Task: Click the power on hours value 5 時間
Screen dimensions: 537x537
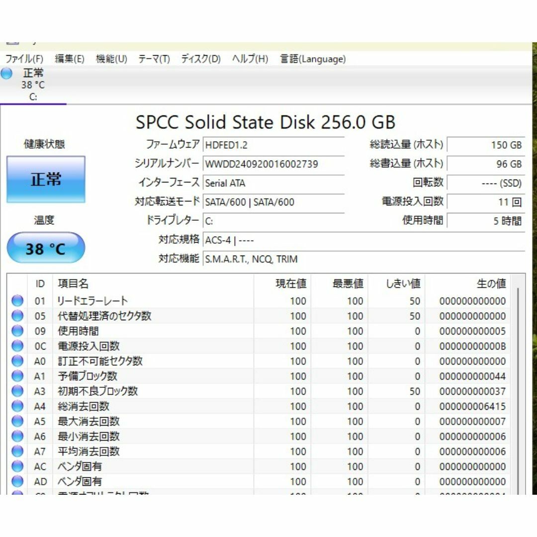Action: click(486, 221)
